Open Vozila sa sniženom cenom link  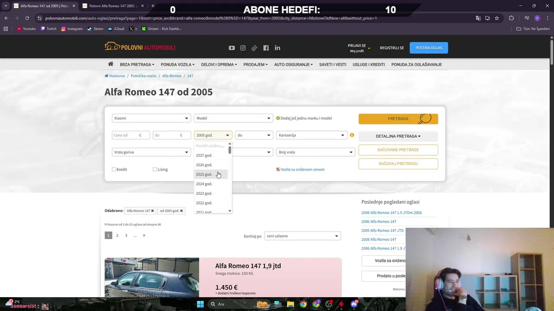point(300,169)
